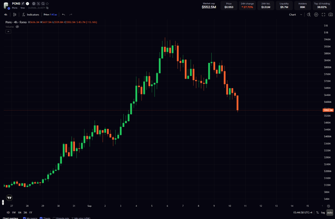The height and width of the screenshot is (219, 335).
Task: Open chart settings circle icon
Action: click(x=316, y=14)
